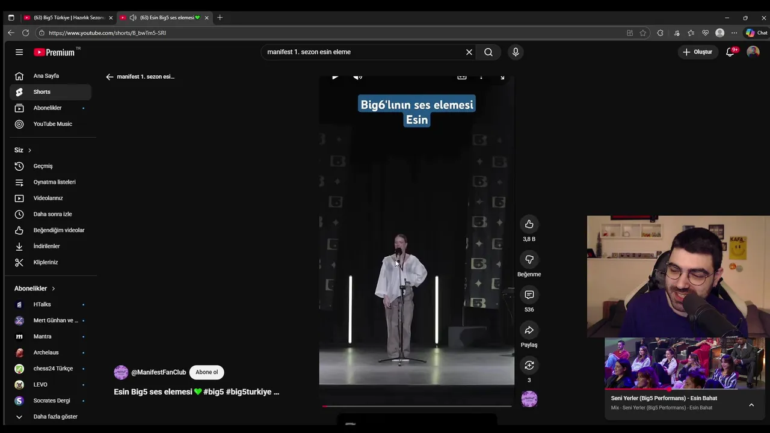Viewport: 770px width, 433px height.
Task: Open YouTube Music from sidebar
Action: [x=51, y=124]
